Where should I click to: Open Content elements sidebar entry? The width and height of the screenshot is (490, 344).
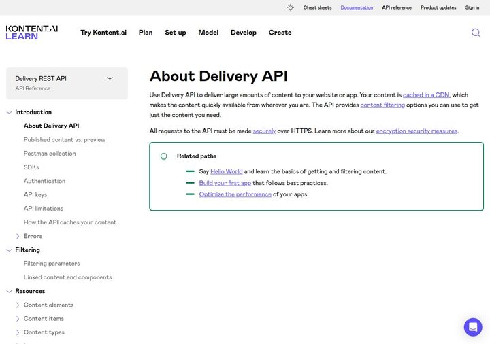(x=48, y=305)
